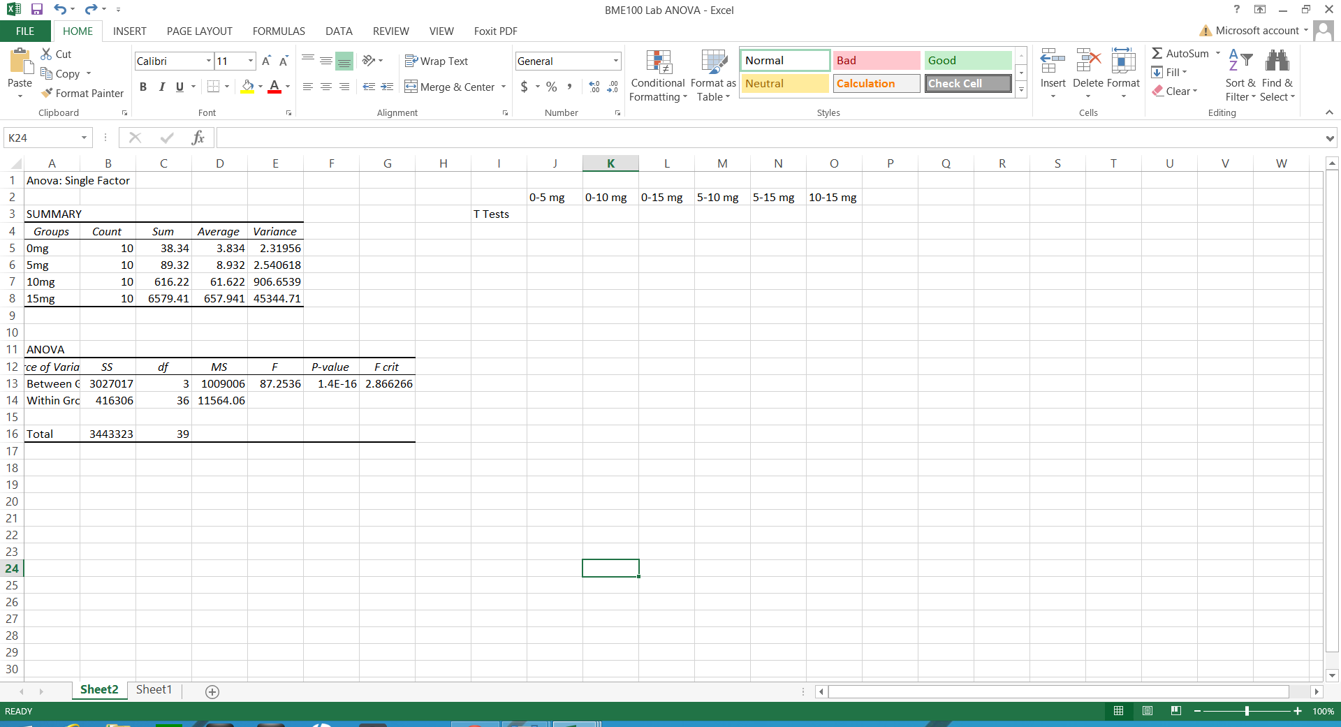Switch to the Sheet1 worksheet tab
This screenshot has width=1341, height=727.
click(154, 690)
